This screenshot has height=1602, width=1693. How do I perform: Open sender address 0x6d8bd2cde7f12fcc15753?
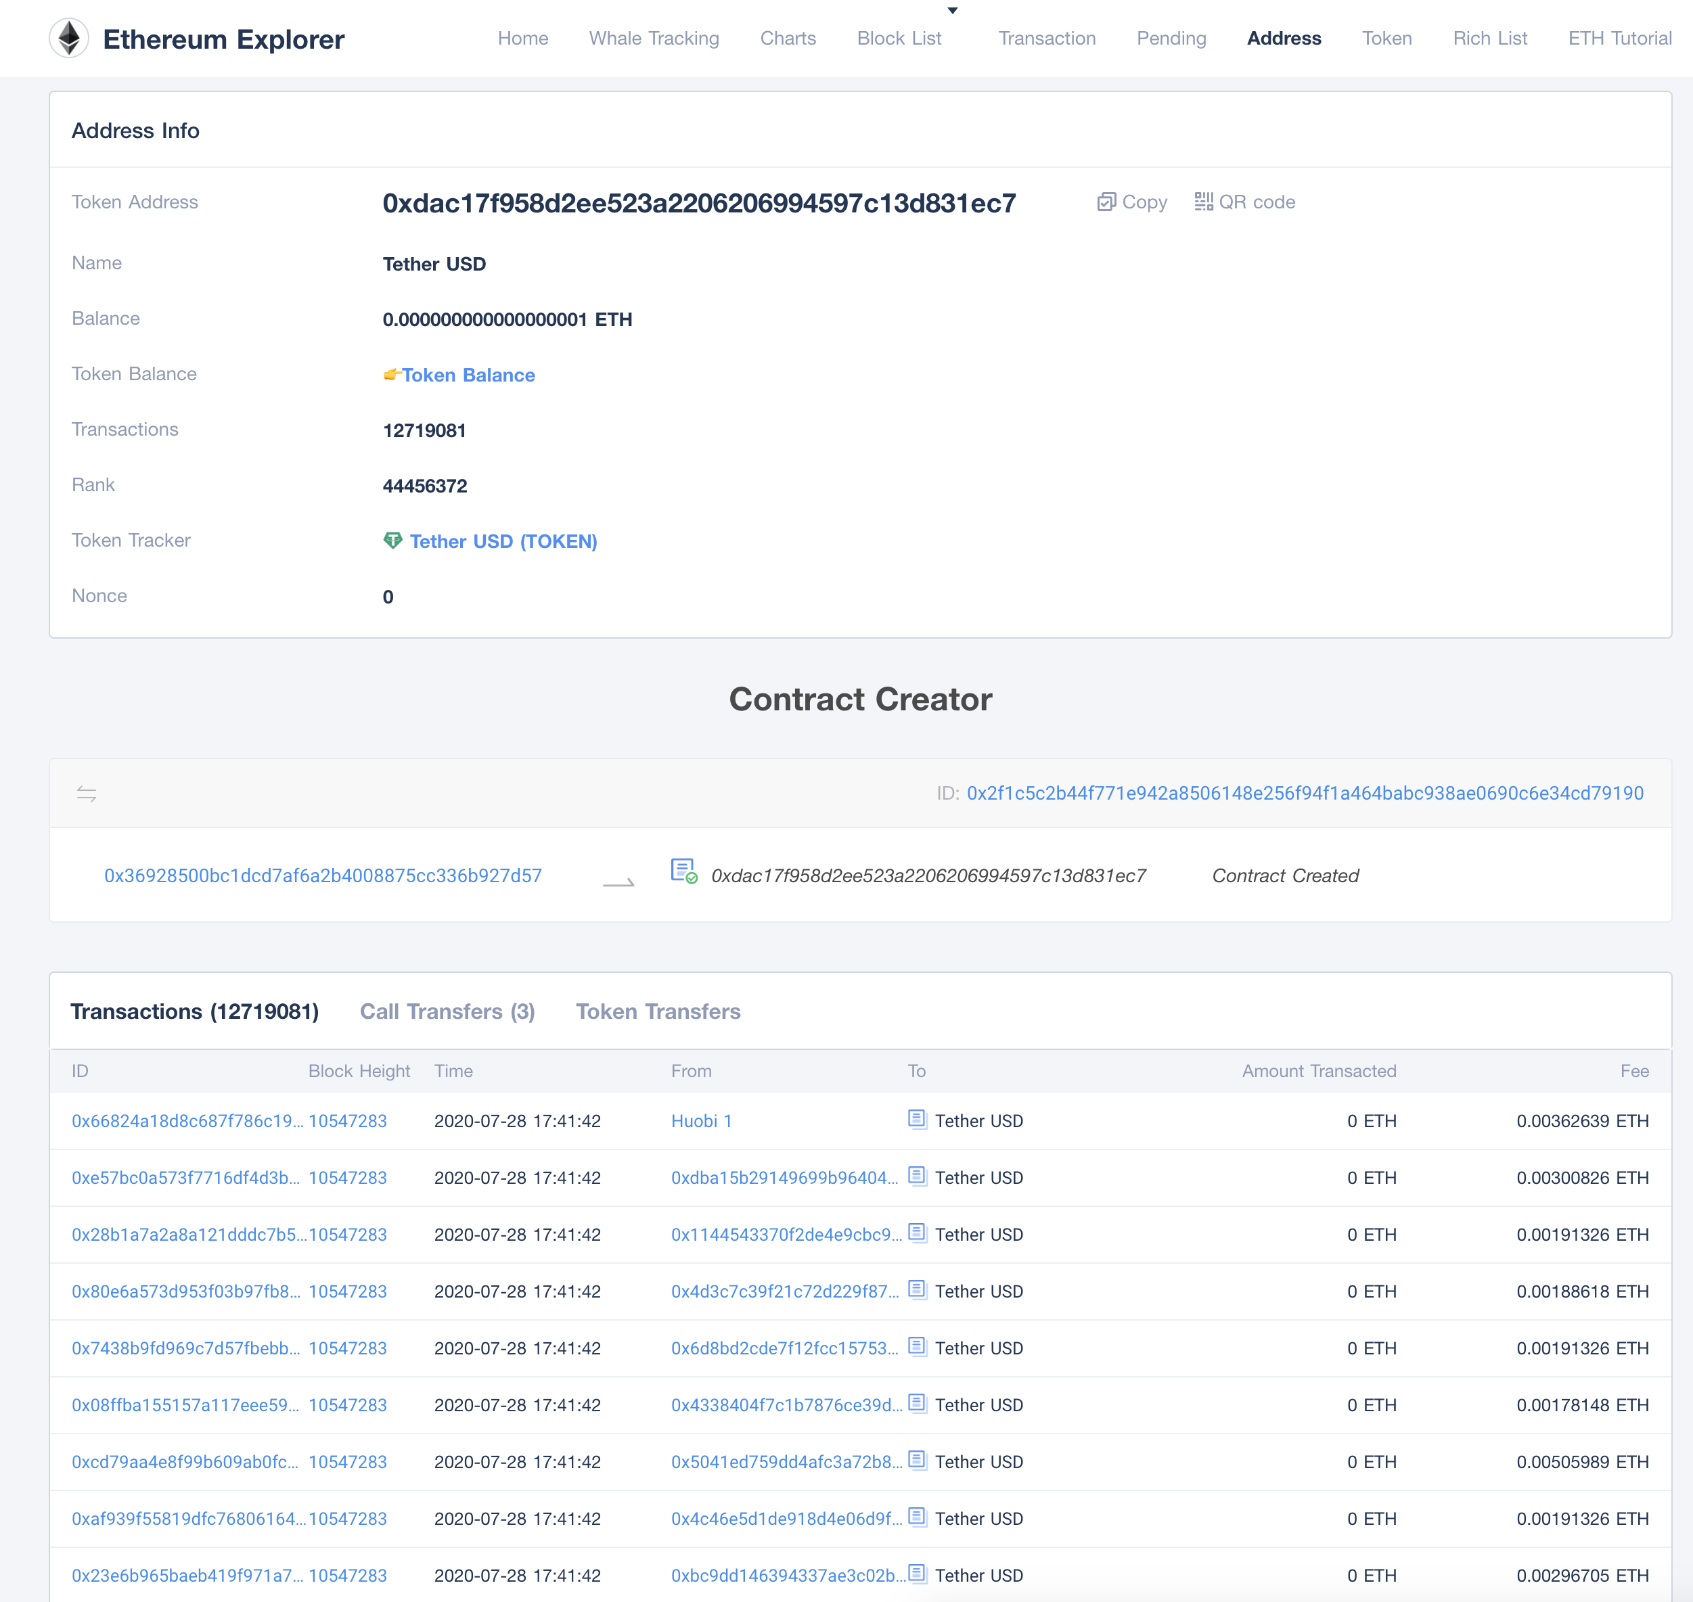coord(785,1348)
